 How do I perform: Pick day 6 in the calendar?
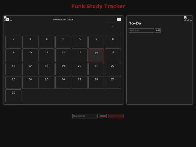(79, 42)
